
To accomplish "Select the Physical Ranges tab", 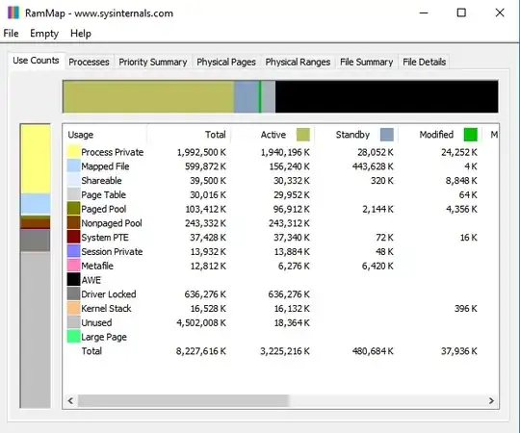I will [298, 62].
